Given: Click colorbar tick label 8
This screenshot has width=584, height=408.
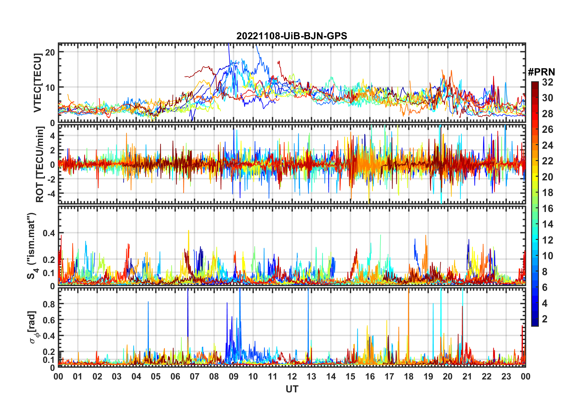Looking at the screenshot, I should [545, 272].
